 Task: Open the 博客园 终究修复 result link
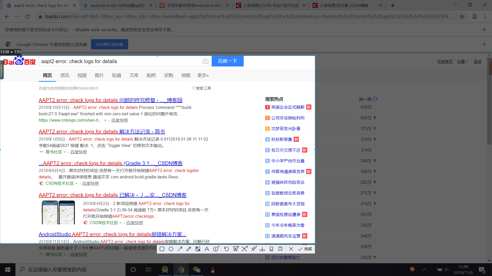(x=110, y=100)
